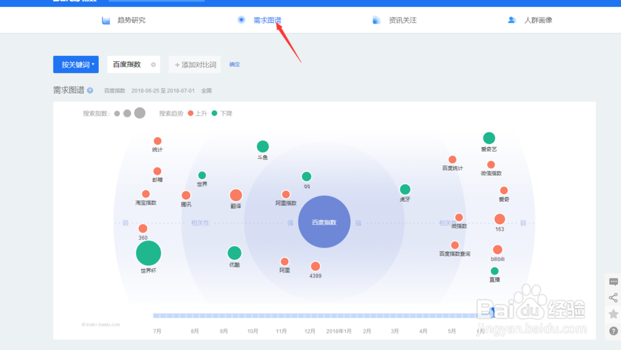621x350 pixels.
Task: Click the 淘宝指数 bubble
Action: tap(146, 194)
